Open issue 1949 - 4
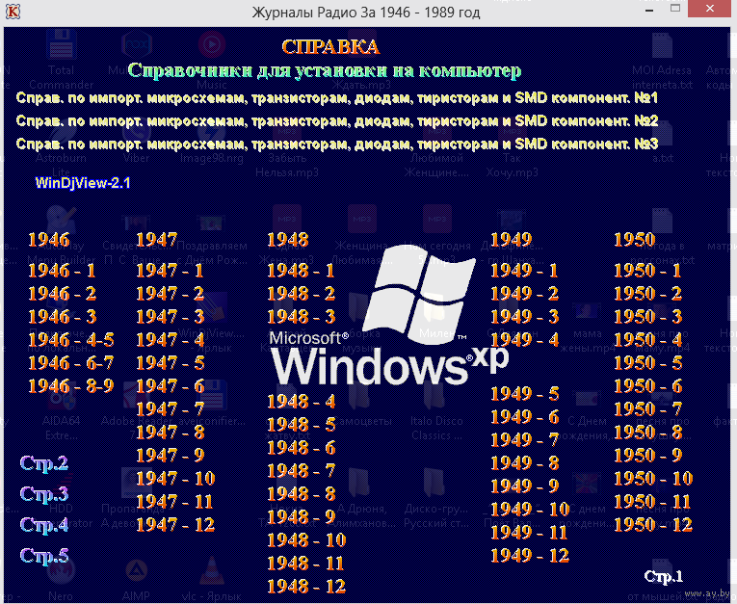 (x=524, y=340)
